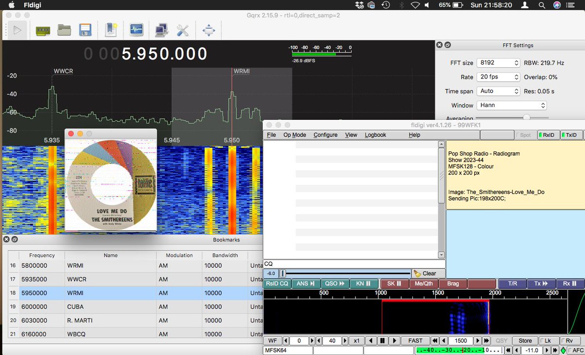Image resolution: width=585 pixels, height=355 pixels.
Task: Toggle waterfall FAST speed button
Action: coord(415,341)
